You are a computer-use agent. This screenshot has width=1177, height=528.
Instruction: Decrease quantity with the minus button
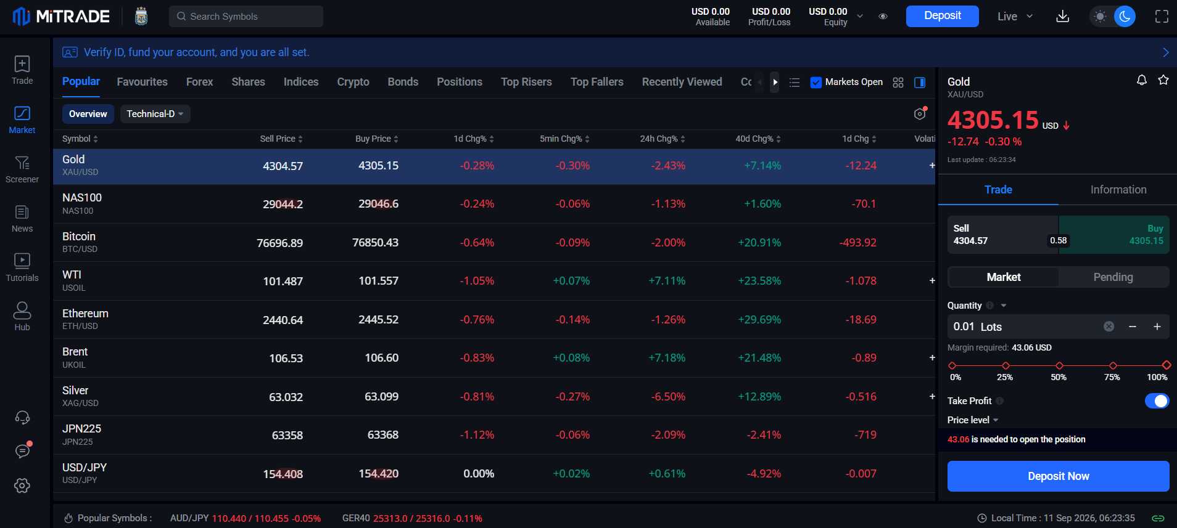click(1133, 327)
